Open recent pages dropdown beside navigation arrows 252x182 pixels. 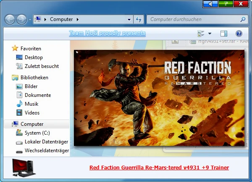30,20
